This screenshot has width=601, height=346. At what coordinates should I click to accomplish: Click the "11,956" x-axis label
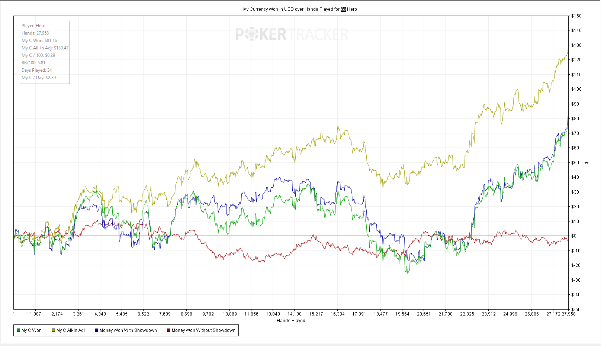251,314
